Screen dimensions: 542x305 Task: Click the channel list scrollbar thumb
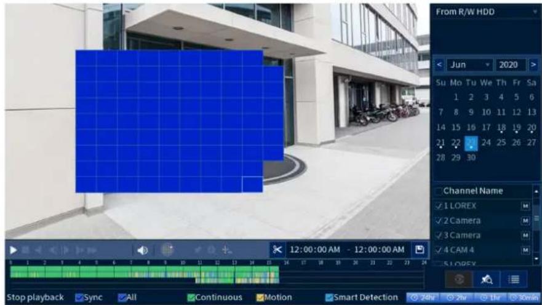tap(536, 219)
